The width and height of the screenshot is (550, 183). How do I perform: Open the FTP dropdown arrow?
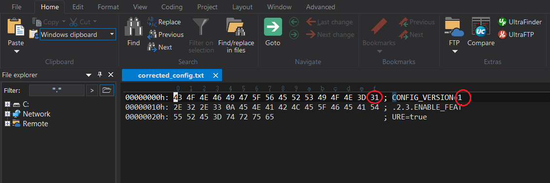pos(455,51)
